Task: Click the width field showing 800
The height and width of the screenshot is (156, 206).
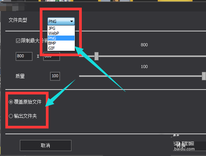Action: coord(24,56)
